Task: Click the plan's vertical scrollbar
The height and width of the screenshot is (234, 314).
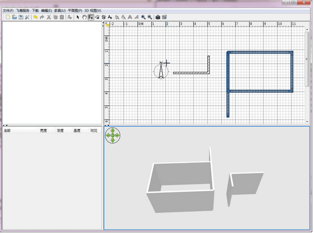Action: click(x=308, y=57)
